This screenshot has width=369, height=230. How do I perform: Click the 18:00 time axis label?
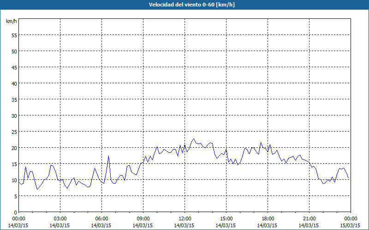(x=268, y=219)
